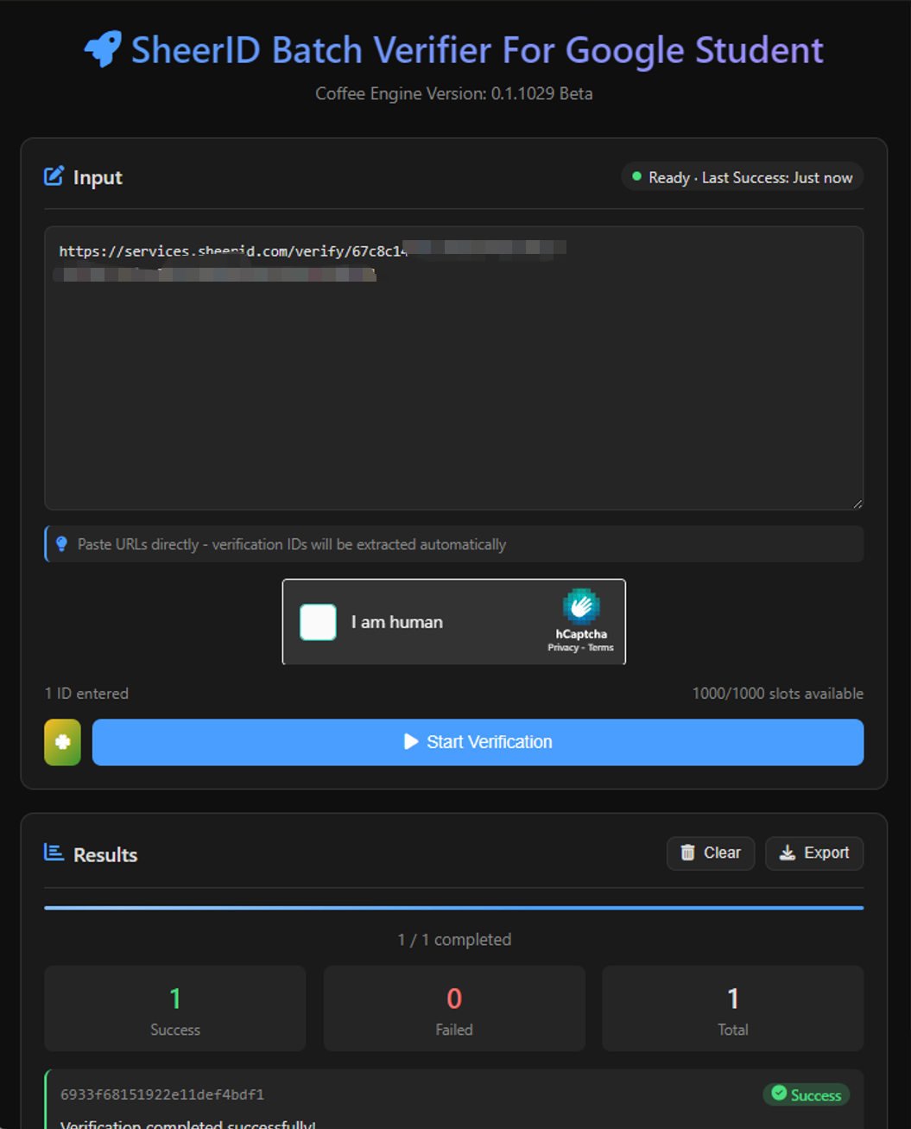Screen dimensions: 911x1129
Task: Open the hCaptcha Terms link
Action: click(601, 647)
